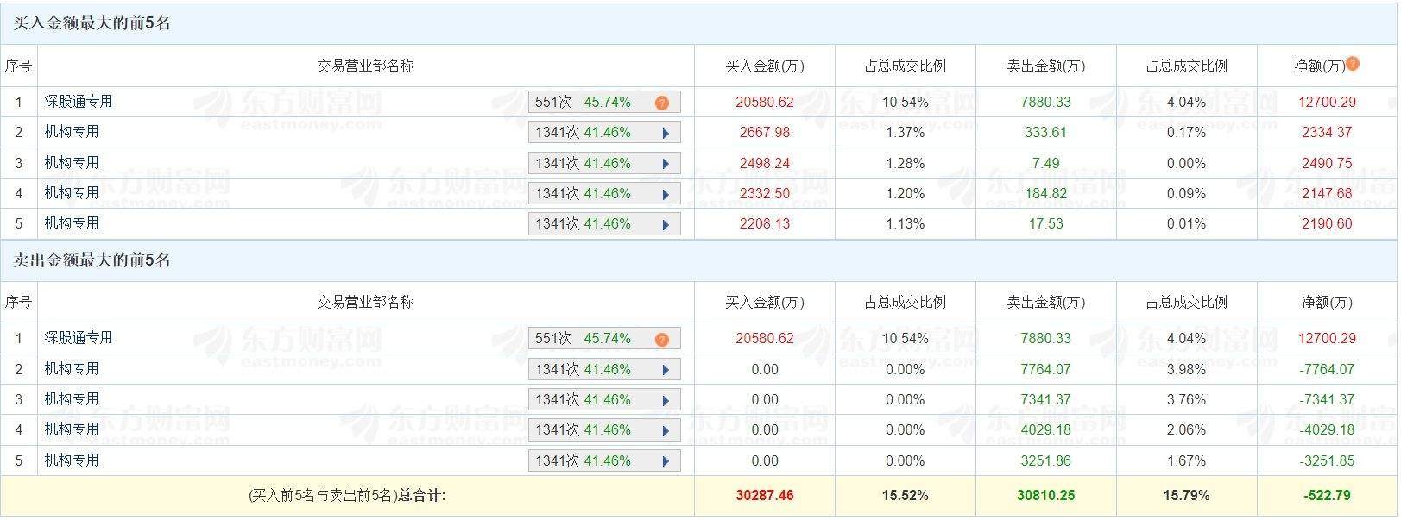
Task: Click the 551次 45.74% badge in the 卖出 table
Action: pos(583,338)
